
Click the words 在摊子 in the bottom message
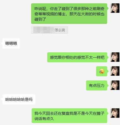click(x=99, y=113)
